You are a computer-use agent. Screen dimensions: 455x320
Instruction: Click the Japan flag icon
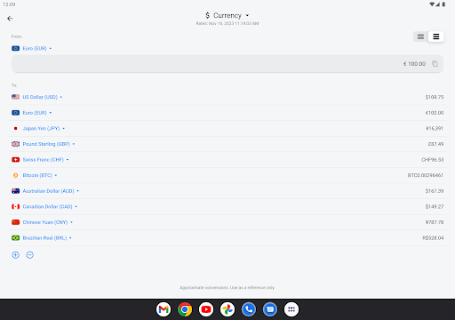pos(16,128)
